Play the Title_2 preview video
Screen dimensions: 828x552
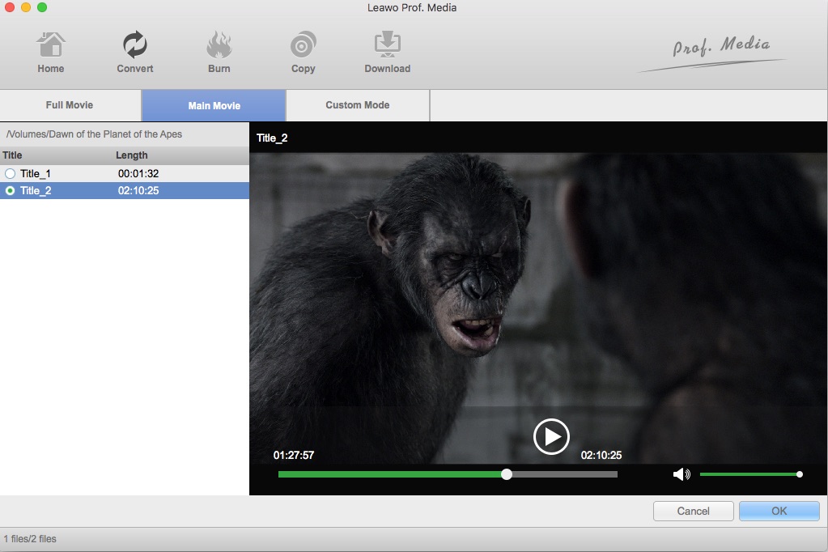pos(551,437)
